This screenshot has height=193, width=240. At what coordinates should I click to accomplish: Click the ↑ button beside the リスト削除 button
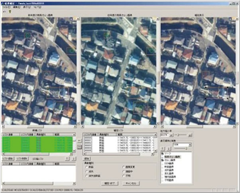67,159
